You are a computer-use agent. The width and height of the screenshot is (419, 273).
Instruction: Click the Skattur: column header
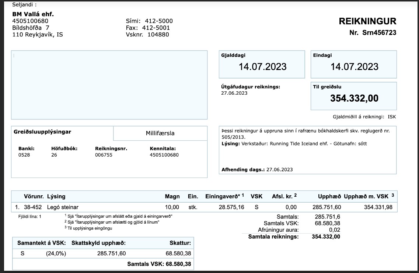(x=180, y=243)
